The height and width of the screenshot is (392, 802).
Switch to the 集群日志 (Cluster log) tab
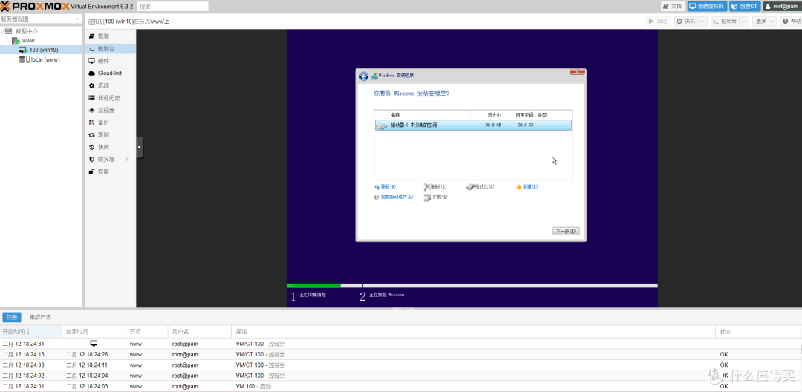pos(40,317)
